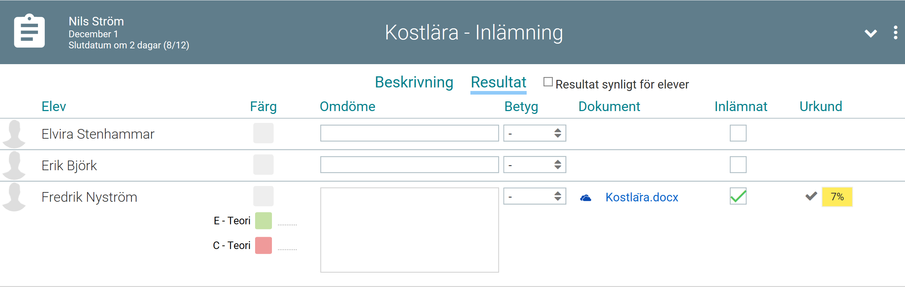Image resolution: width=905 pixels, height=287 pixels.
Task: Sort by the Elev column header
Action: [54, 106]
